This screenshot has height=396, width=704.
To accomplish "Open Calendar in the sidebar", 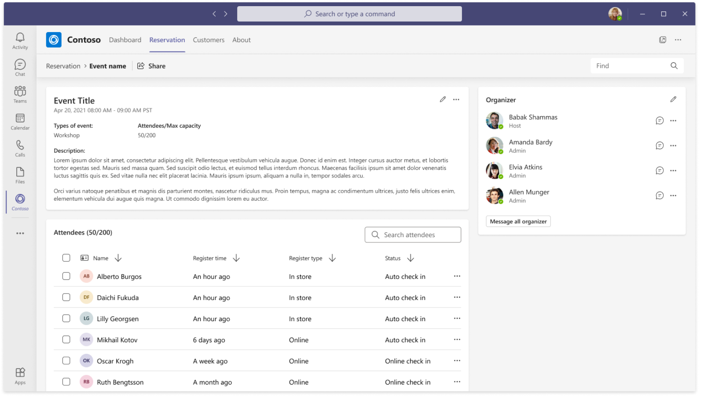I will pyautogui.click(x=20, y=121).
